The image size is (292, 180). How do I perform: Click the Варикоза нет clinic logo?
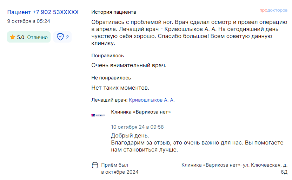point(98,115)
